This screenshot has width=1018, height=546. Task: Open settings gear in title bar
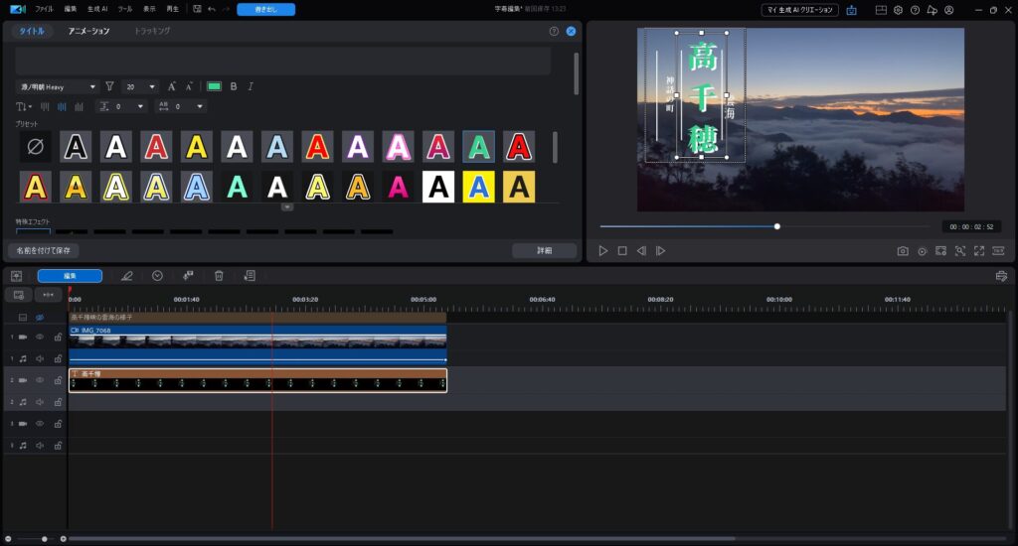pyautogui.click(x=898, y=10)
